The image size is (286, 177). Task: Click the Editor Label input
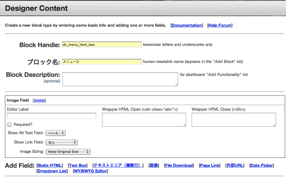[51, 116]
